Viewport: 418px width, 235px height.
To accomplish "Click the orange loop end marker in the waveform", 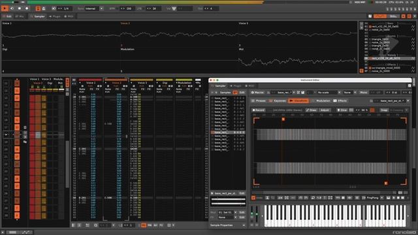I will [386, 183].
